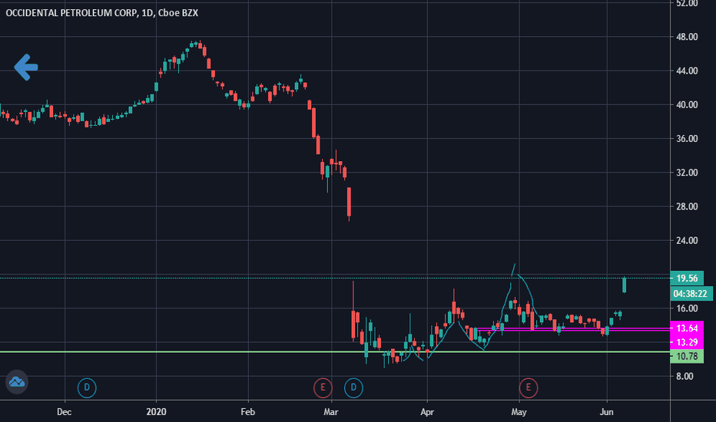Click the Jun label on time axis
Viewport: 716px width, 422px height.
pos(606,412)
